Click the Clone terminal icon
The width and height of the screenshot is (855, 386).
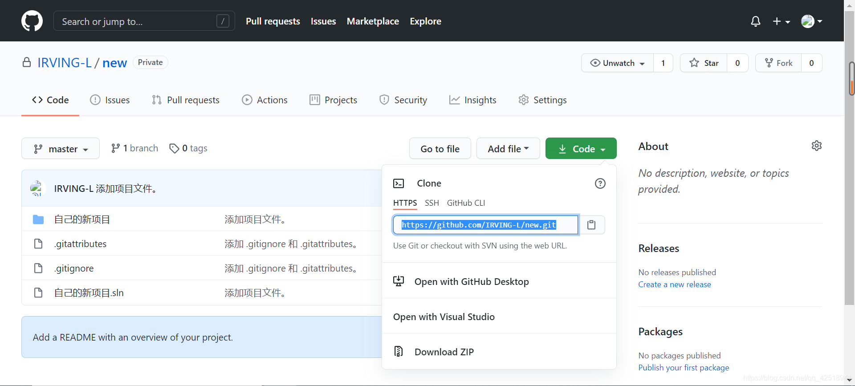tap(399, 183)
